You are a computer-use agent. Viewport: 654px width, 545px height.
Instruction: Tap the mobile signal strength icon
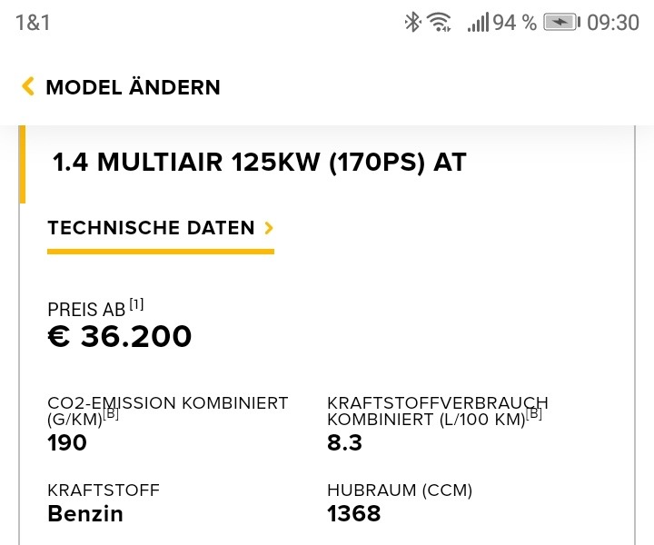point(478,23)
